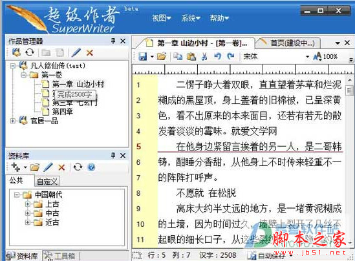The height and width of the screenshot is (261, 355).
Task: Switch to 资料库 bottom tab
Action: 23,256
